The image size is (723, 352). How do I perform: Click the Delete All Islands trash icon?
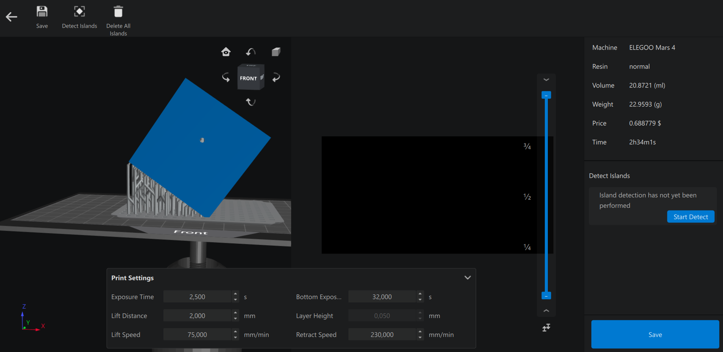118,12
